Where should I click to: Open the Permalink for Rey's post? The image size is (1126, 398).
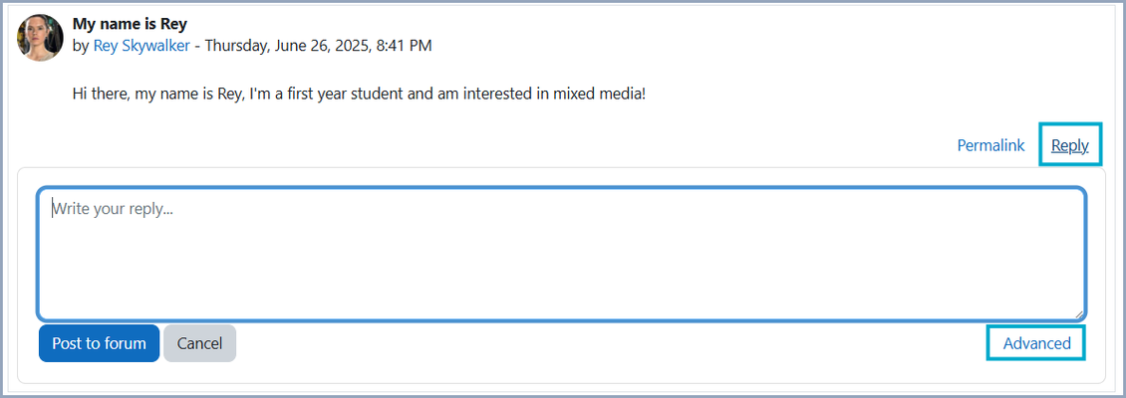(x=990, y=145)
